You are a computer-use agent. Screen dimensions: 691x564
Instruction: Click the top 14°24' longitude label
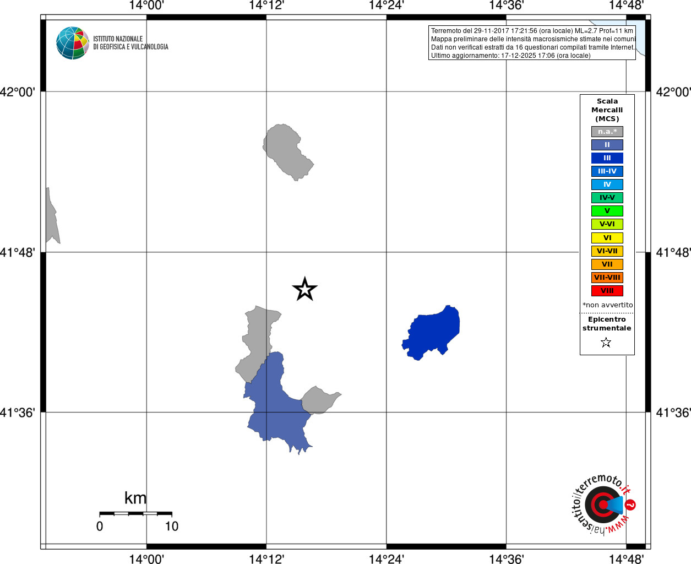click(387, 6)
